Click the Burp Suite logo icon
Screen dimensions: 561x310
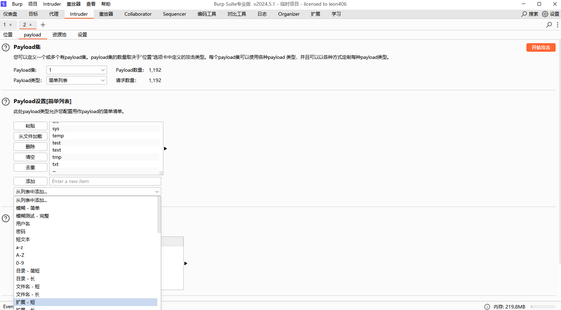click(4, 4)
